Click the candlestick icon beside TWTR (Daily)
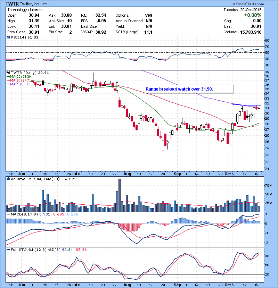Viewport: 278px width, 288px height. (x=8, y=73)
